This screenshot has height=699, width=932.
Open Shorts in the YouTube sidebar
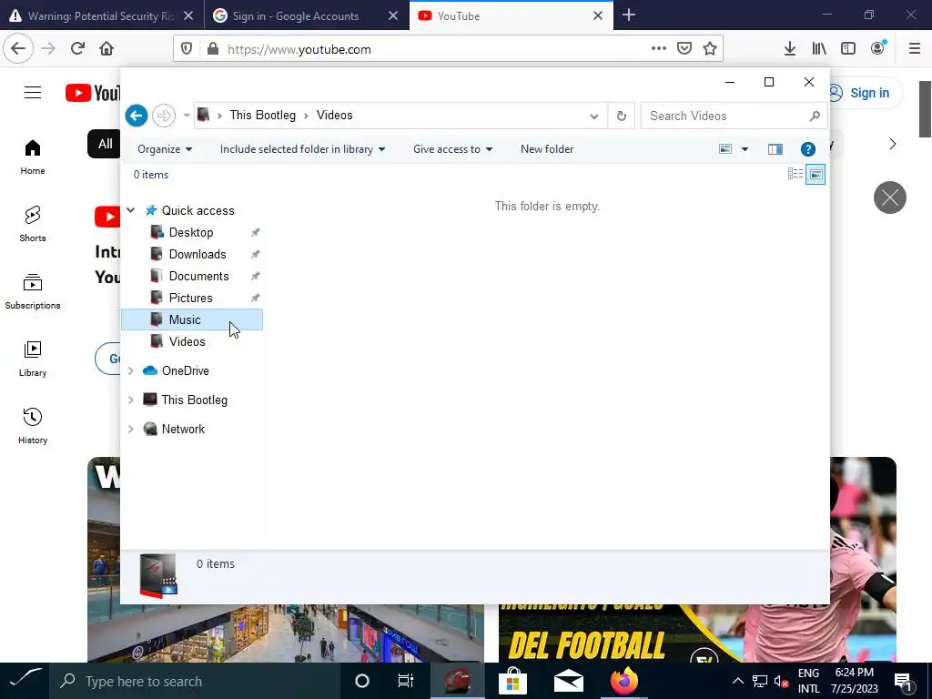(33, 224)
